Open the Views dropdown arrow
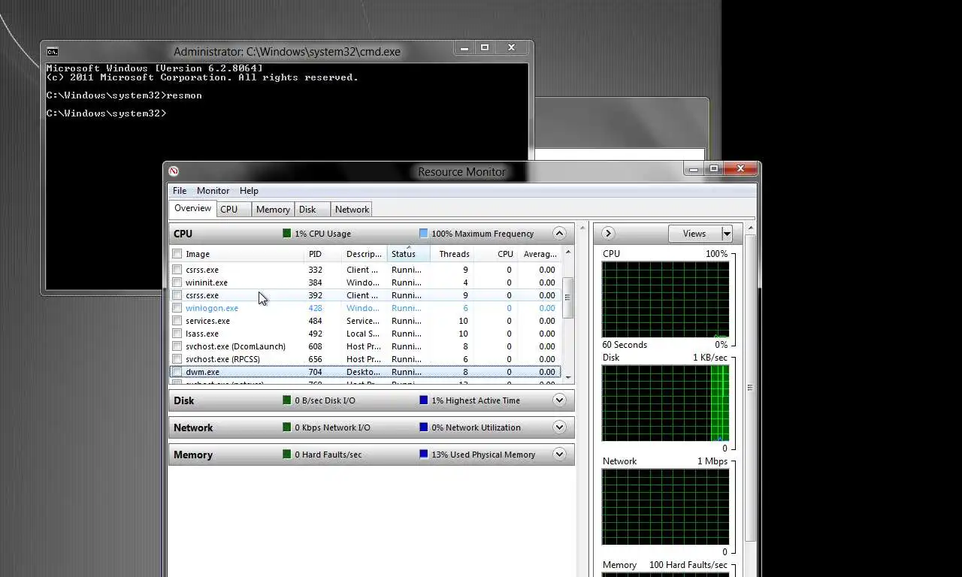The width and height of the screenshot is (962, 577). [x=727, y=234]
